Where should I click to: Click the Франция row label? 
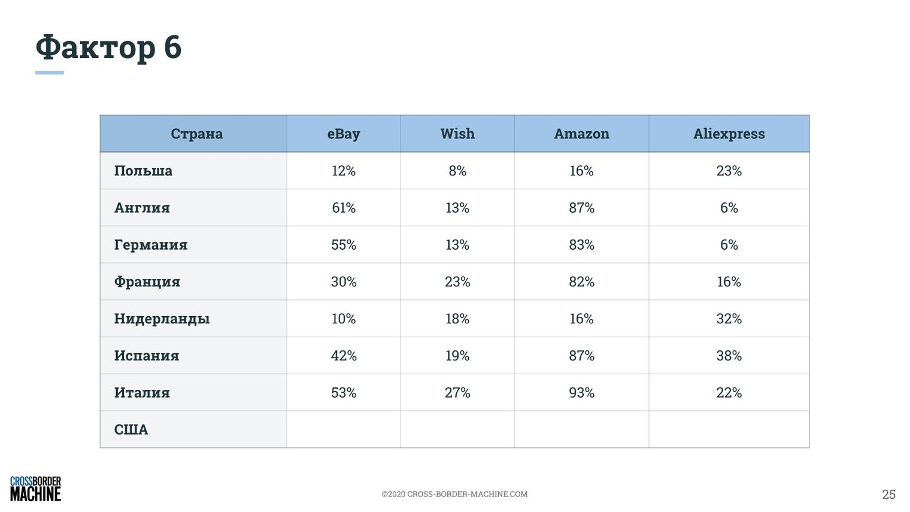(147, 282)
